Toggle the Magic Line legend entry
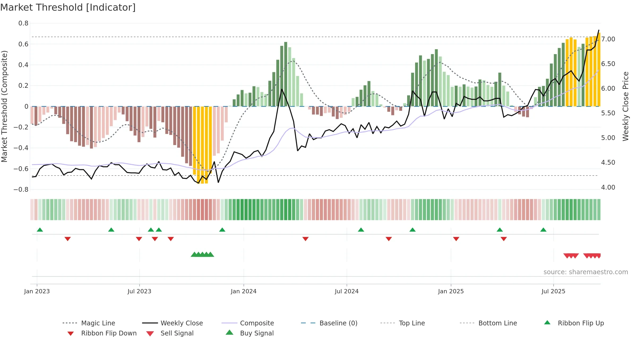 pos(89,323)
